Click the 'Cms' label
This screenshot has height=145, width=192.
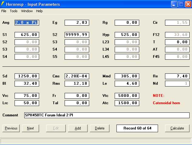[x=56, y=76]
